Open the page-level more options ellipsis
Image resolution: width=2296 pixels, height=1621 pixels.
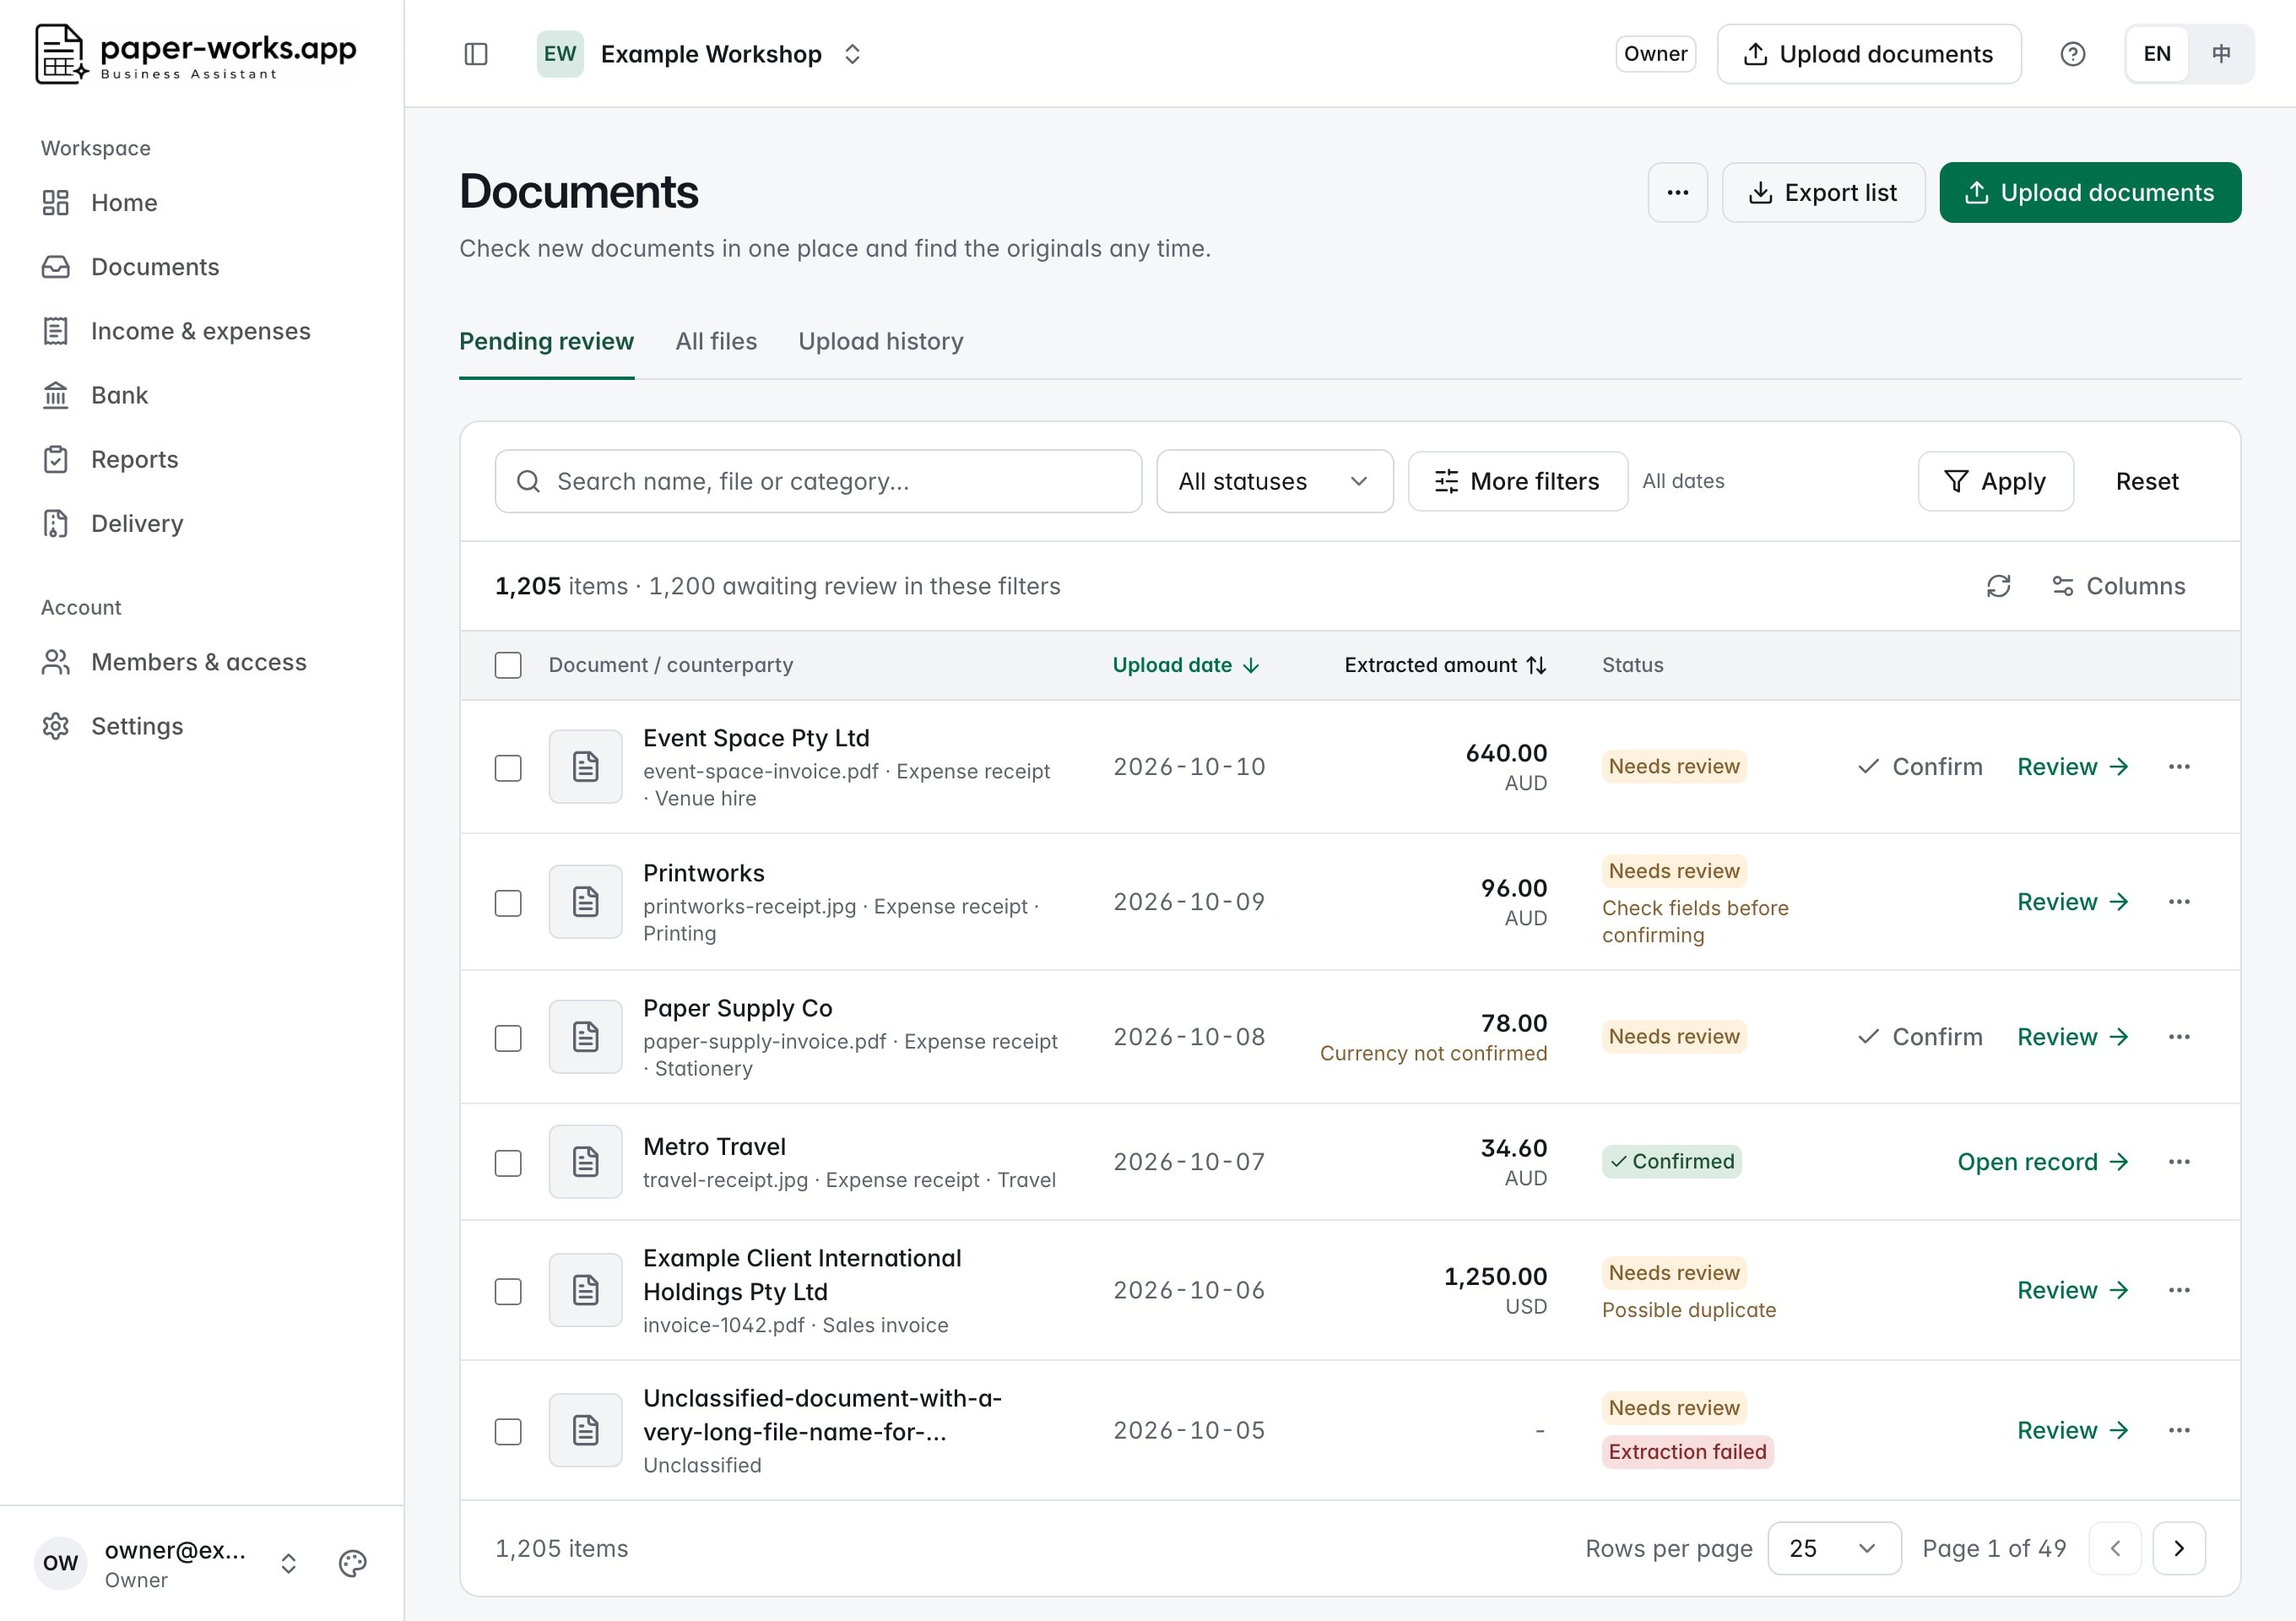pos(1678,193)
